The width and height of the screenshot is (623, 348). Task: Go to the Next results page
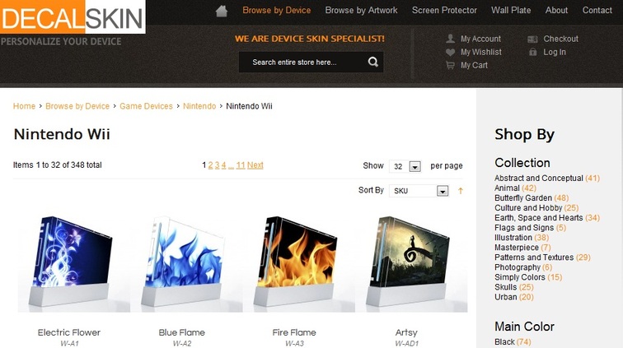coord(255,165)
